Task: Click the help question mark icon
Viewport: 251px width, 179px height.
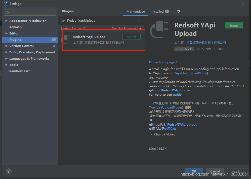Action: 9,171
